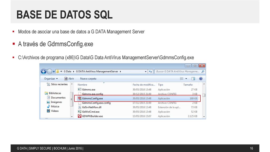The image size is (270, 152).
Task: Open the address bar history dropdown
Action: [x=146, y=72]
